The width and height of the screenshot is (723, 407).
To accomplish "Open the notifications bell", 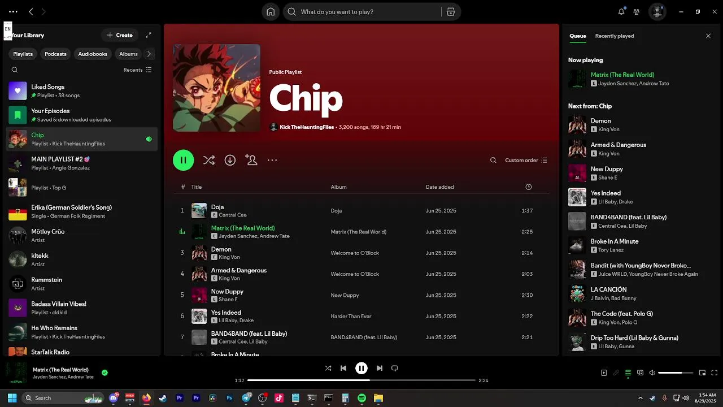I will tap(621, 11).
